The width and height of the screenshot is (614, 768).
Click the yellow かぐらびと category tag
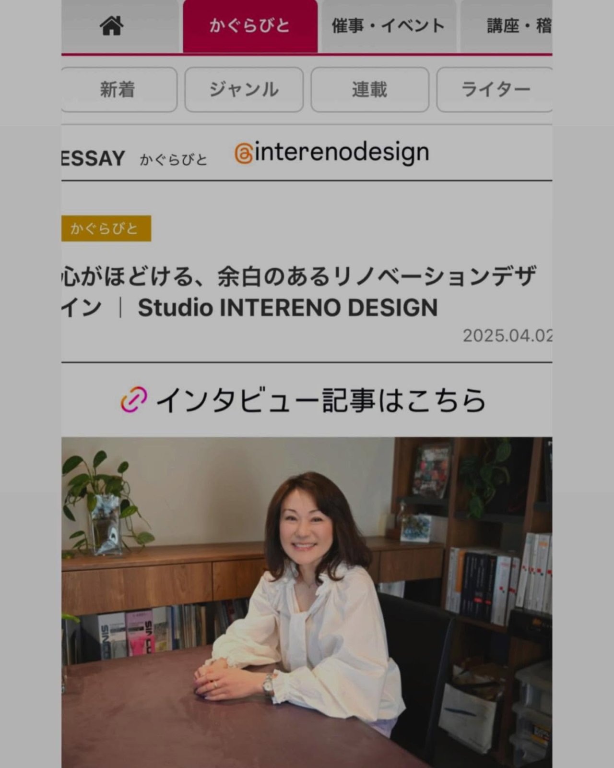point(106,228)
